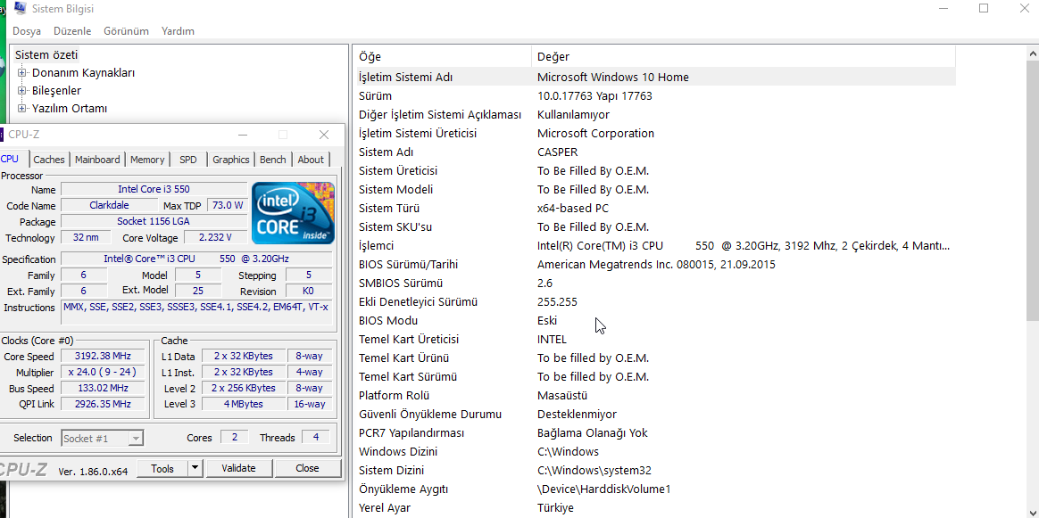The height and width of the screenshot is (518, 1039).
Task: Click the Intel Core i3 logo
Action: coord(293,213)
